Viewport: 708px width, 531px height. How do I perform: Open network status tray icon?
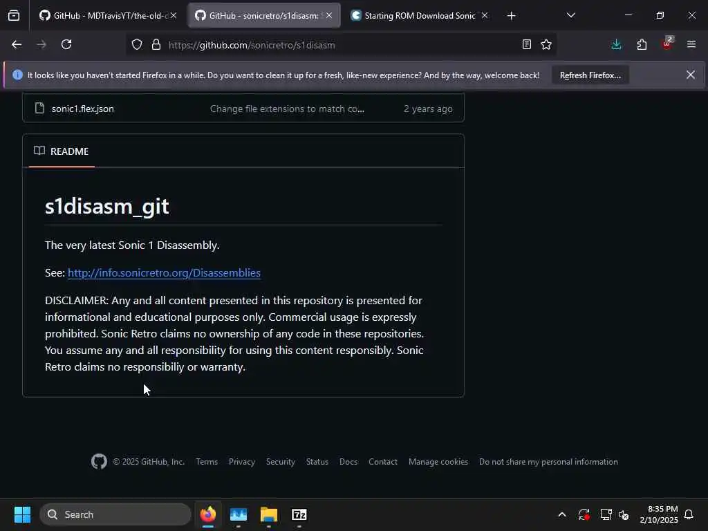coord(606,514)
